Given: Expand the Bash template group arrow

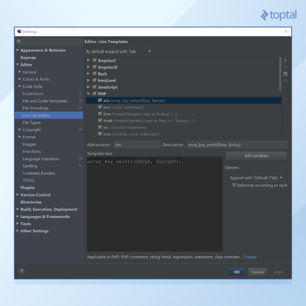Looking at the screenshot, I should pyautogui.click(x=88, y=74).
